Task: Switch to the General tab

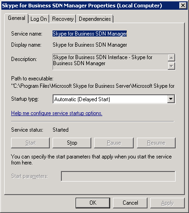Action: pos(17,18)
